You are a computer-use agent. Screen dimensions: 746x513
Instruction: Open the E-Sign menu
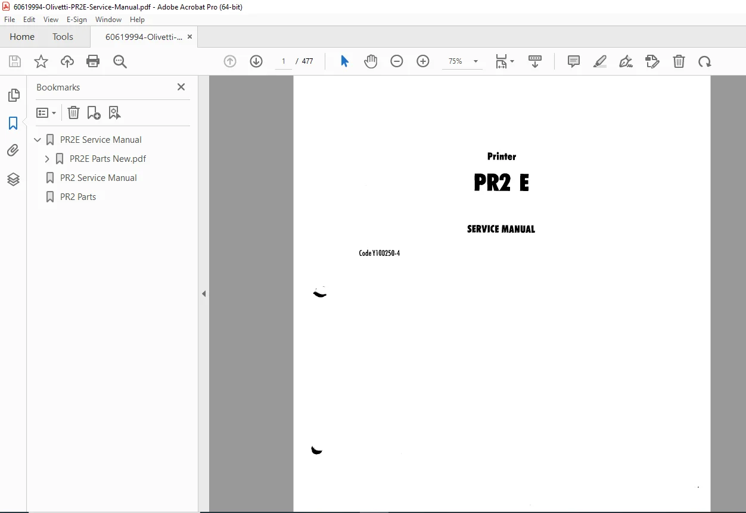tap(77, 20)
